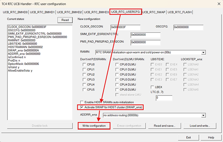
Task: Select the ProtDis: n status line
Action: click(14, 61)
